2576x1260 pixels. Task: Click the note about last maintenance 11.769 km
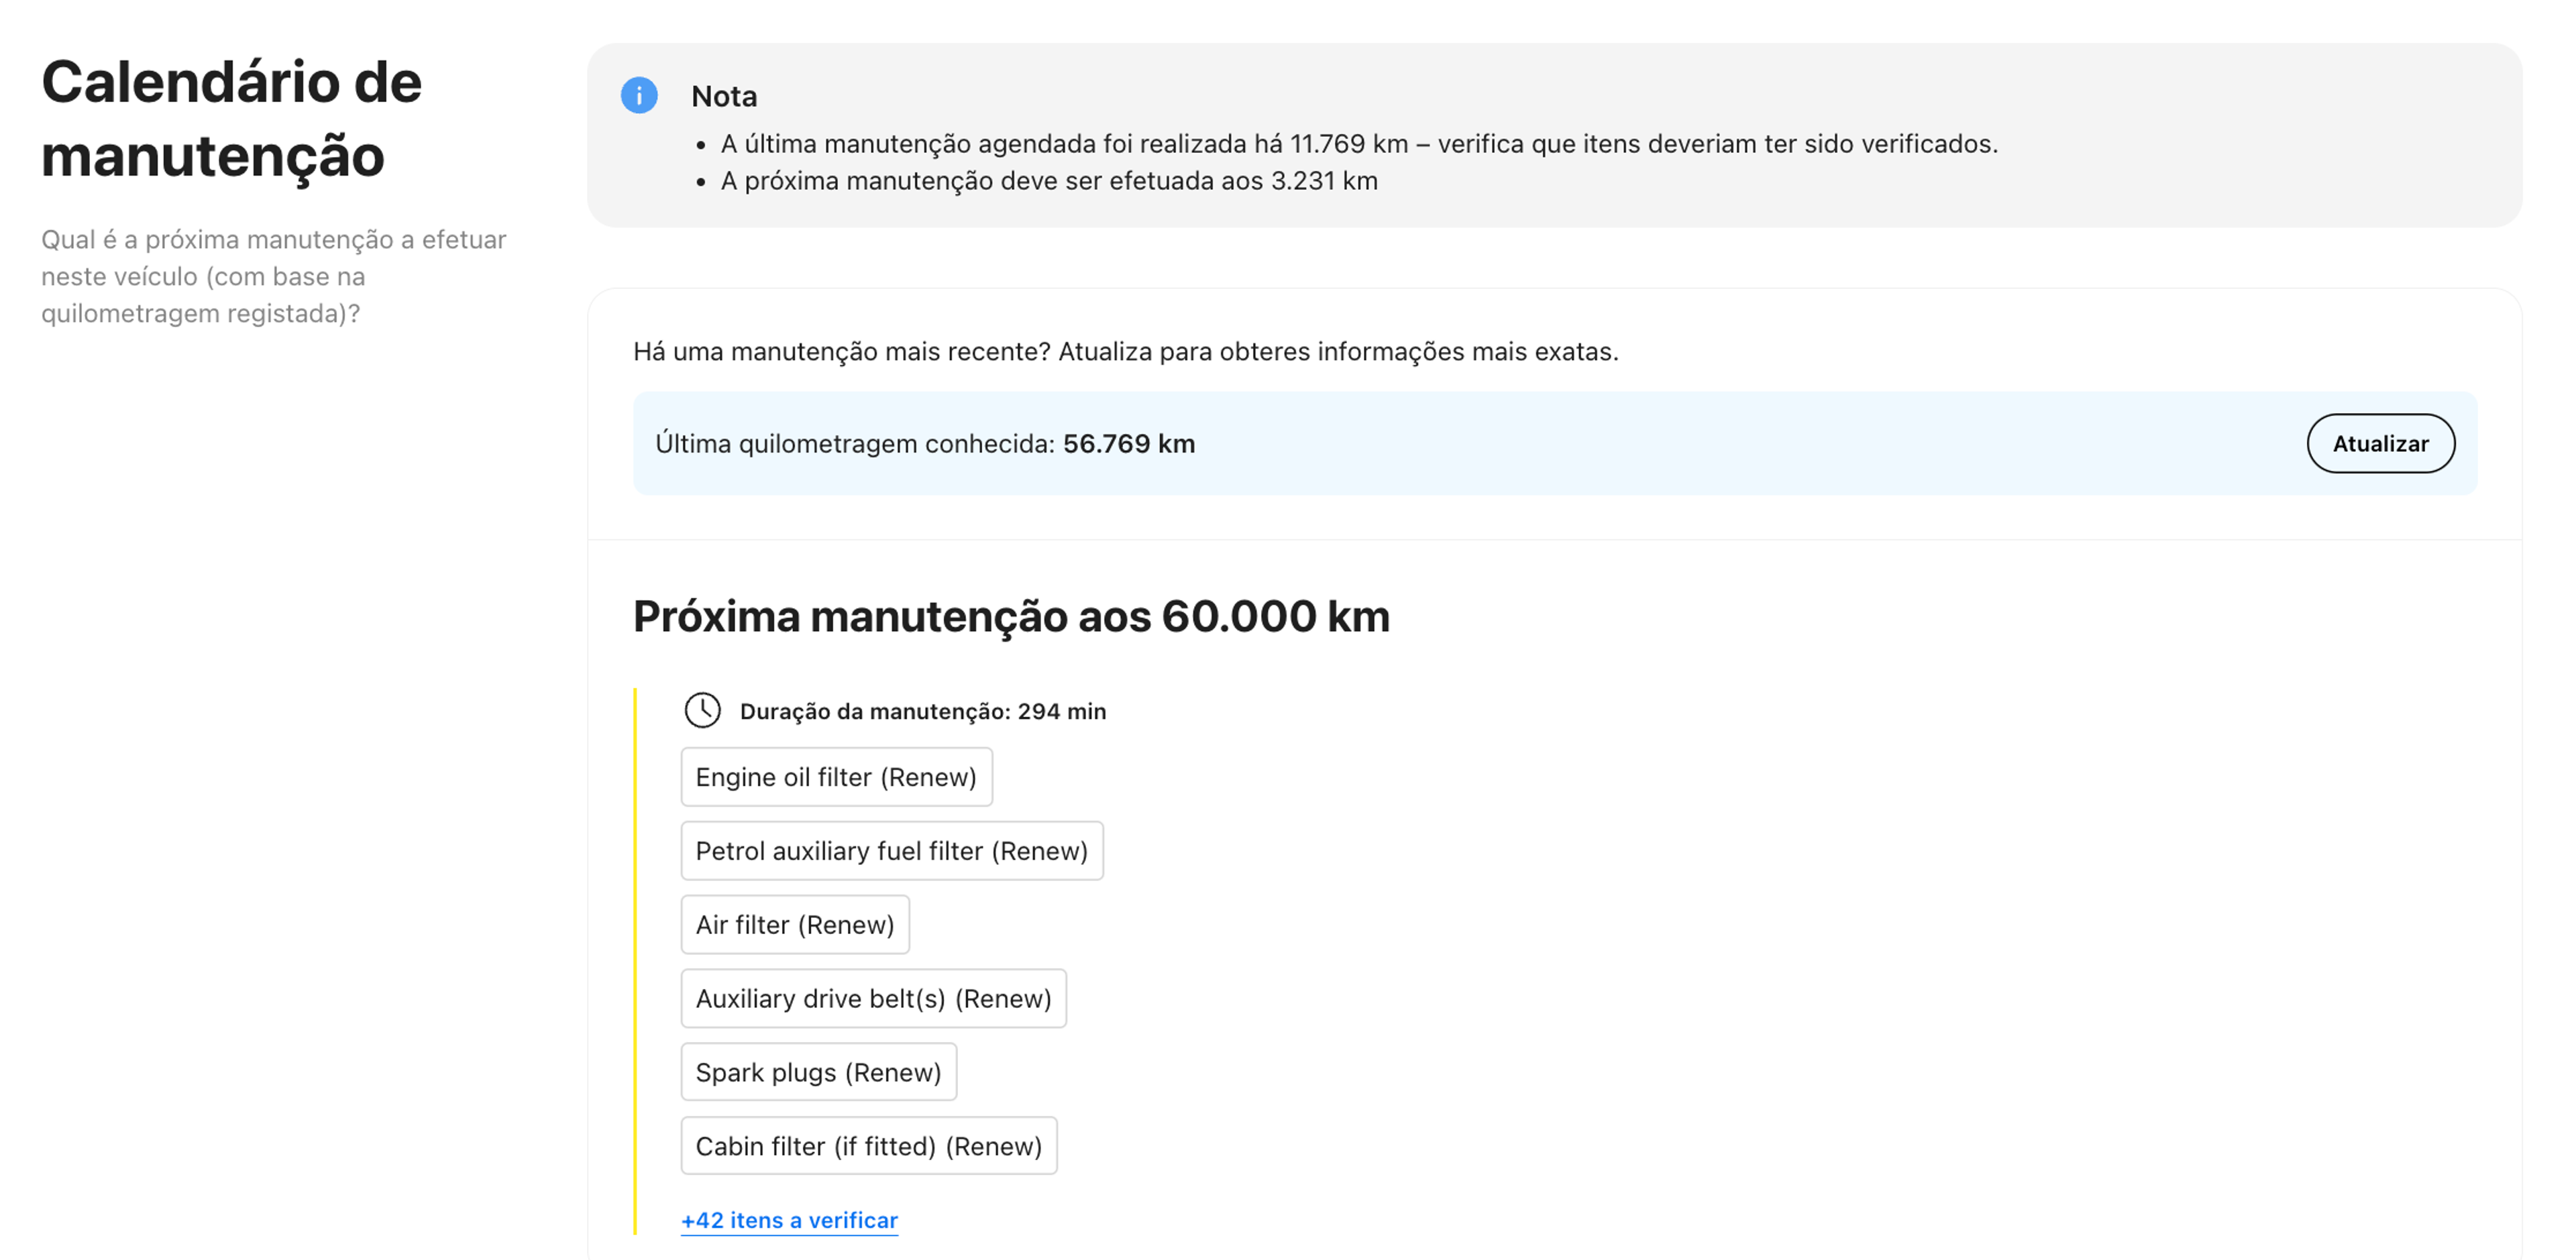click(1359, 144)
